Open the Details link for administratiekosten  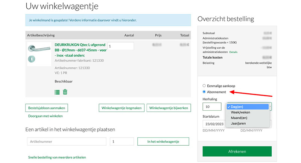[x=233, y=52]
